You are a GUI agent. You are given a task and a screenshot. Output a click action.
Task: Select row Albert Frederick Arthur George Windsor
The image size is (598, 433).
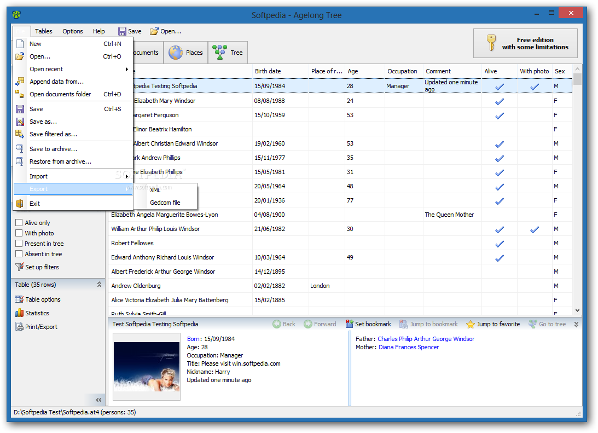(340, 272)
